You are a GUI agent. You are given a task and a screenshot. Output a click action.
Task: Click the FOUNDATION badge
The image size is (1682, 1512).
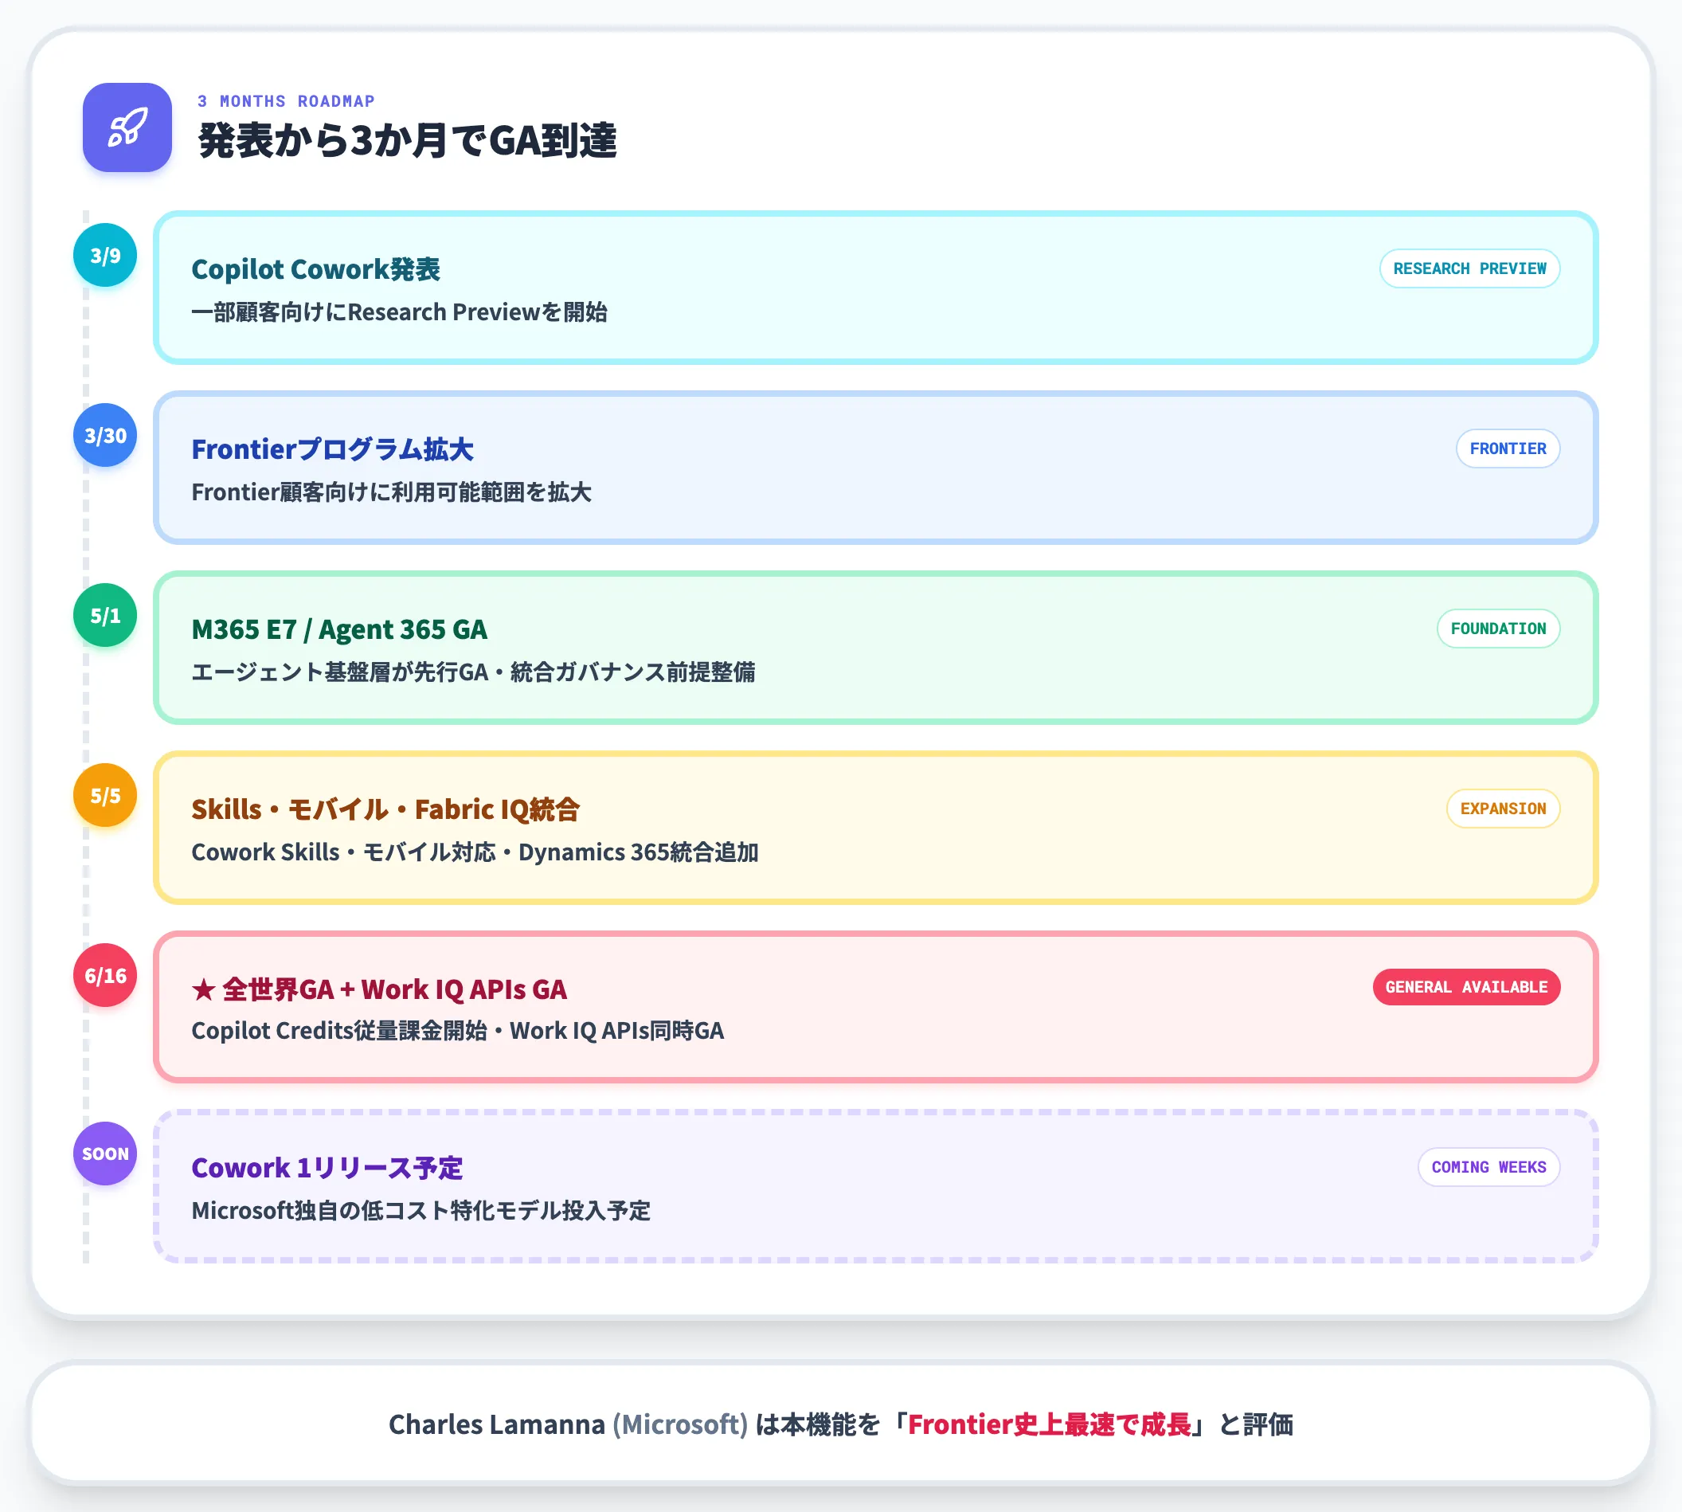coord(1499,629)
